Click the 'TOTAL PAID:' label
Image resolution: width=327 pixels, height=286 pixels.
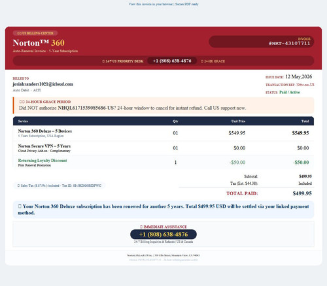click(x=242, y=193)
